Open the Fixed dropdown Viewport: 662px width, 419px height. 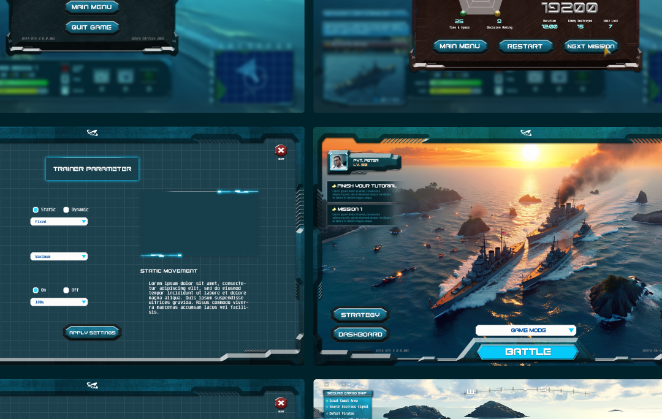coord(59,222)
